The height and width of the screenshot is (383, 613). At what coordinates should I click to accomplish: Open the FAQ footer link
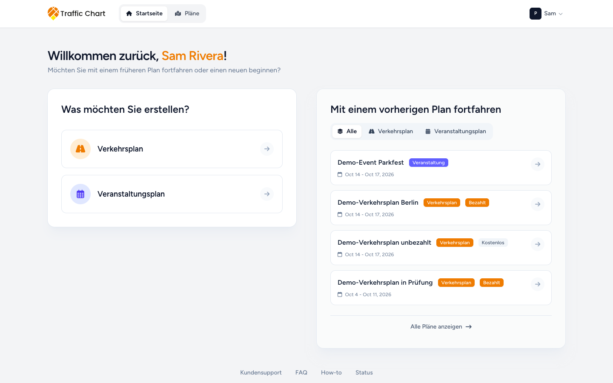coord(301,372)
